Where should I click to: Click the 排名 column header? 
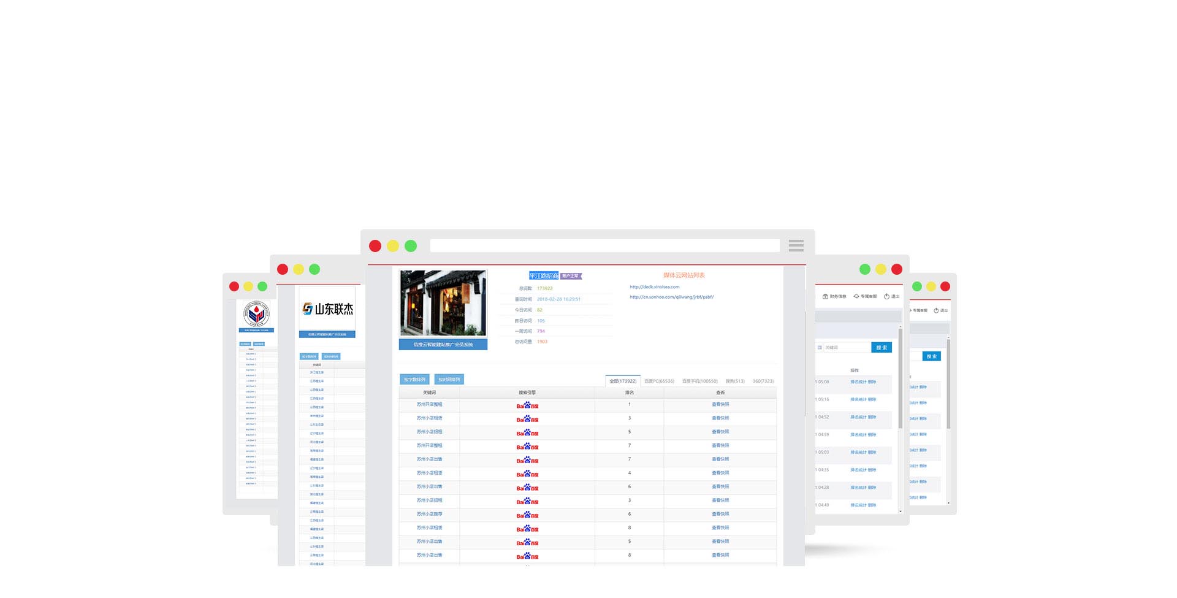pyautogui.click(x=630, y=393)
